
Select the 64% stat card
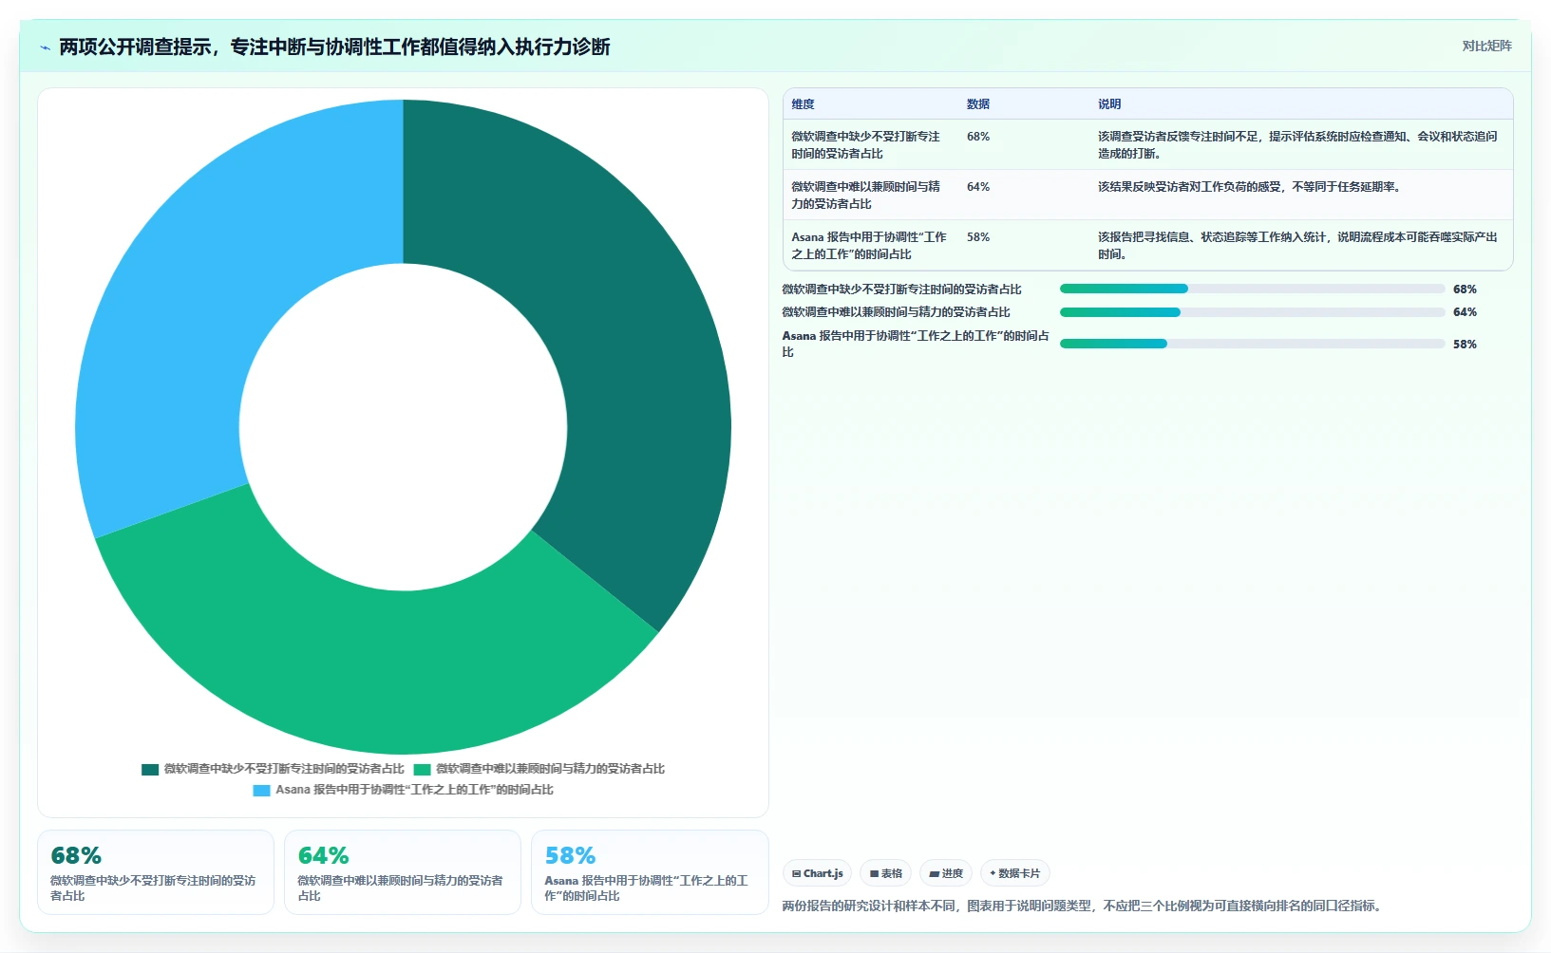tap(403, 872)
